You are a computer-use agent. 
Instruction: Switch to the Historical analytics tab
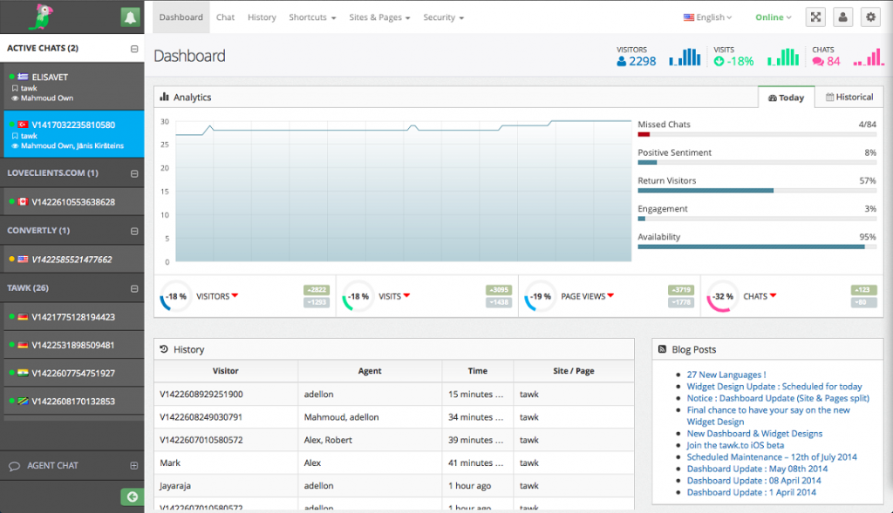(849, 97)
